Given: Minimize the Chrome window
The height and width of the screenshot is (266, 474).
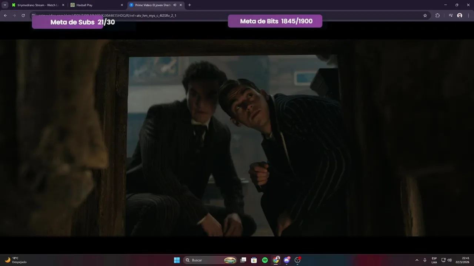Looking at the screenshot, I should [445, 5].
